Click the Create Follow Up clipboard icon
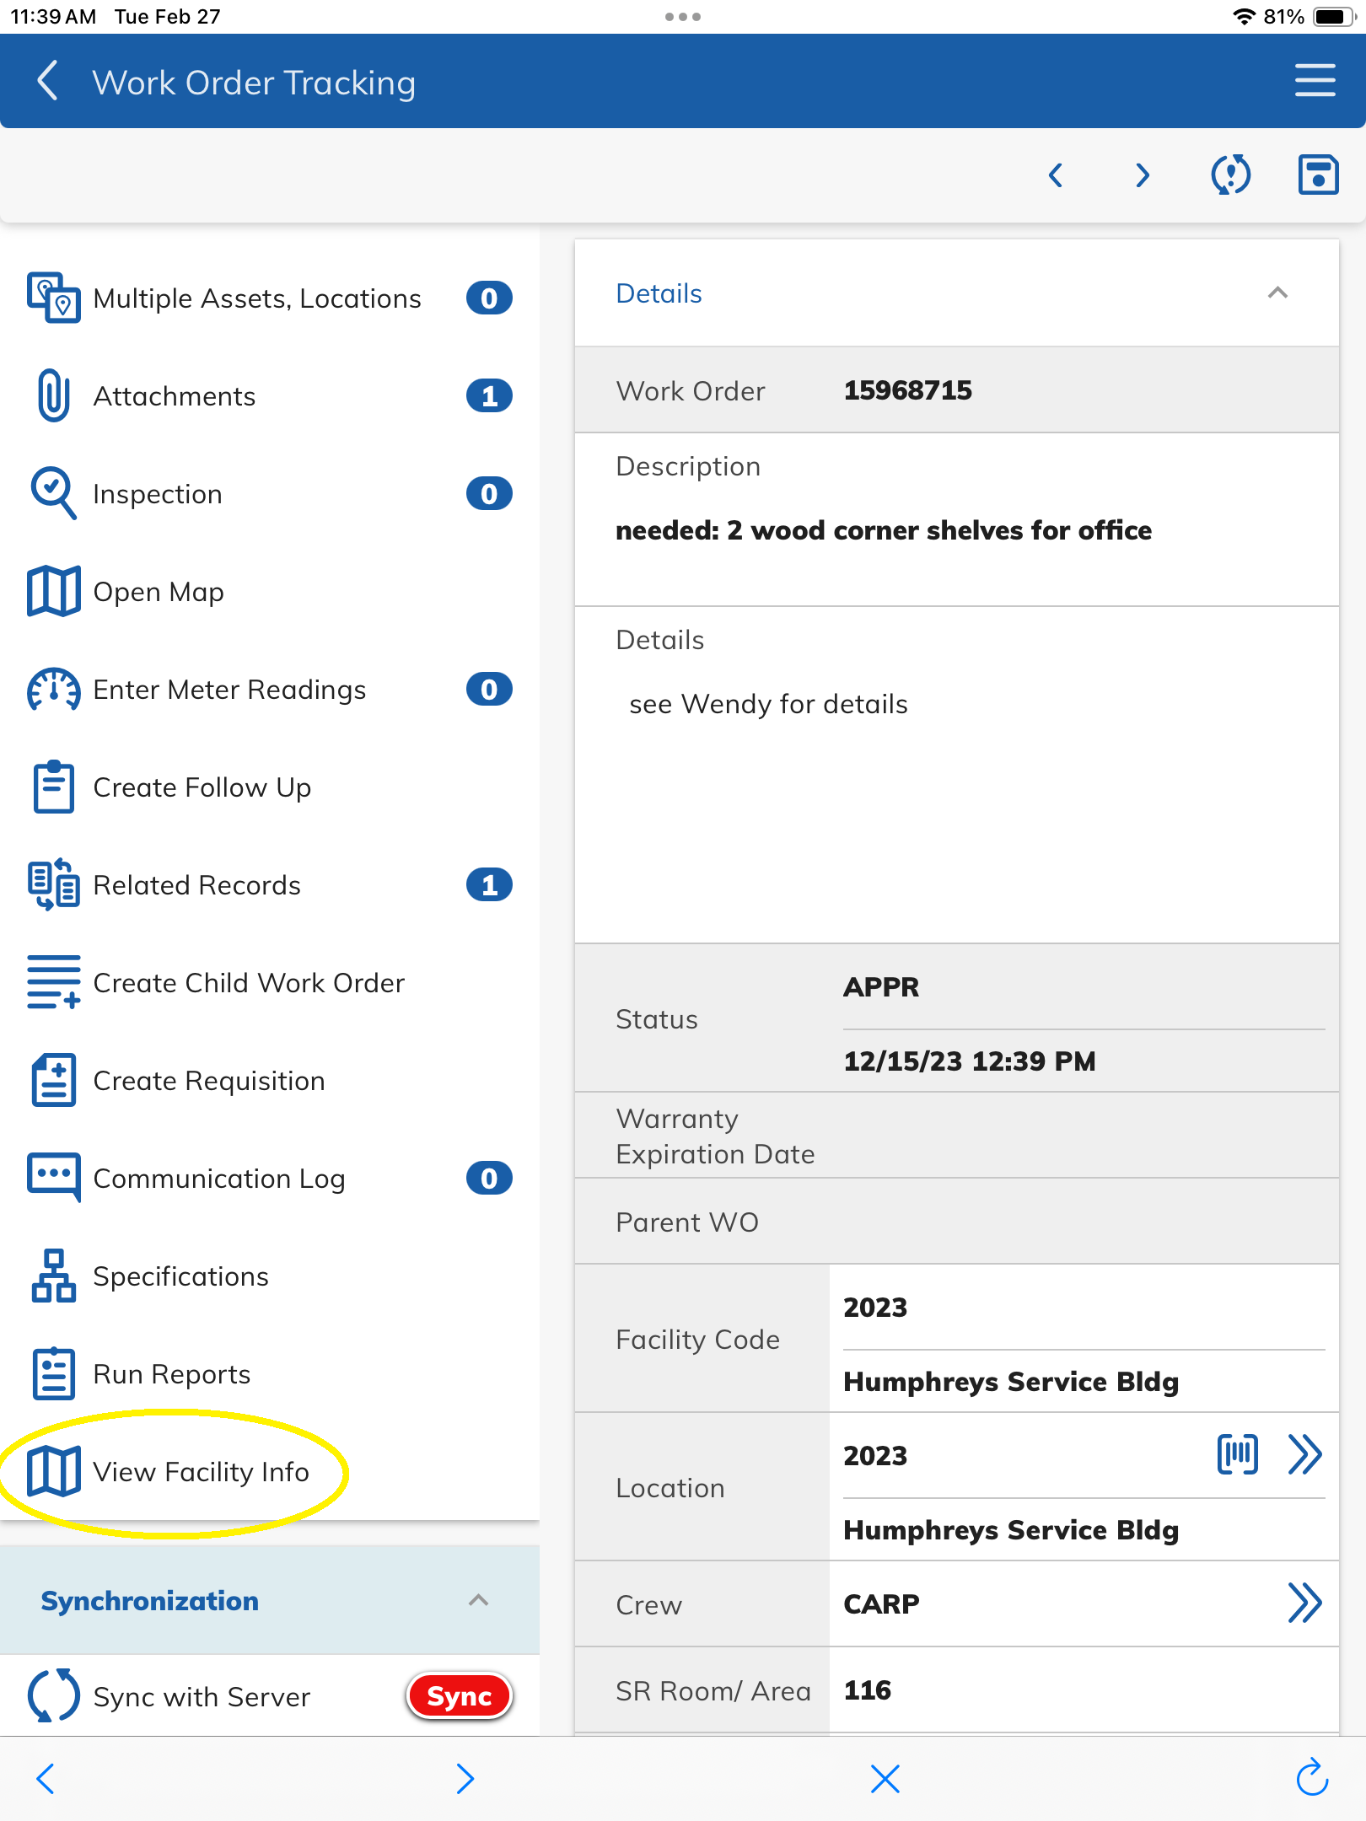This screenshot has height=1821, width=1366. 53,787
